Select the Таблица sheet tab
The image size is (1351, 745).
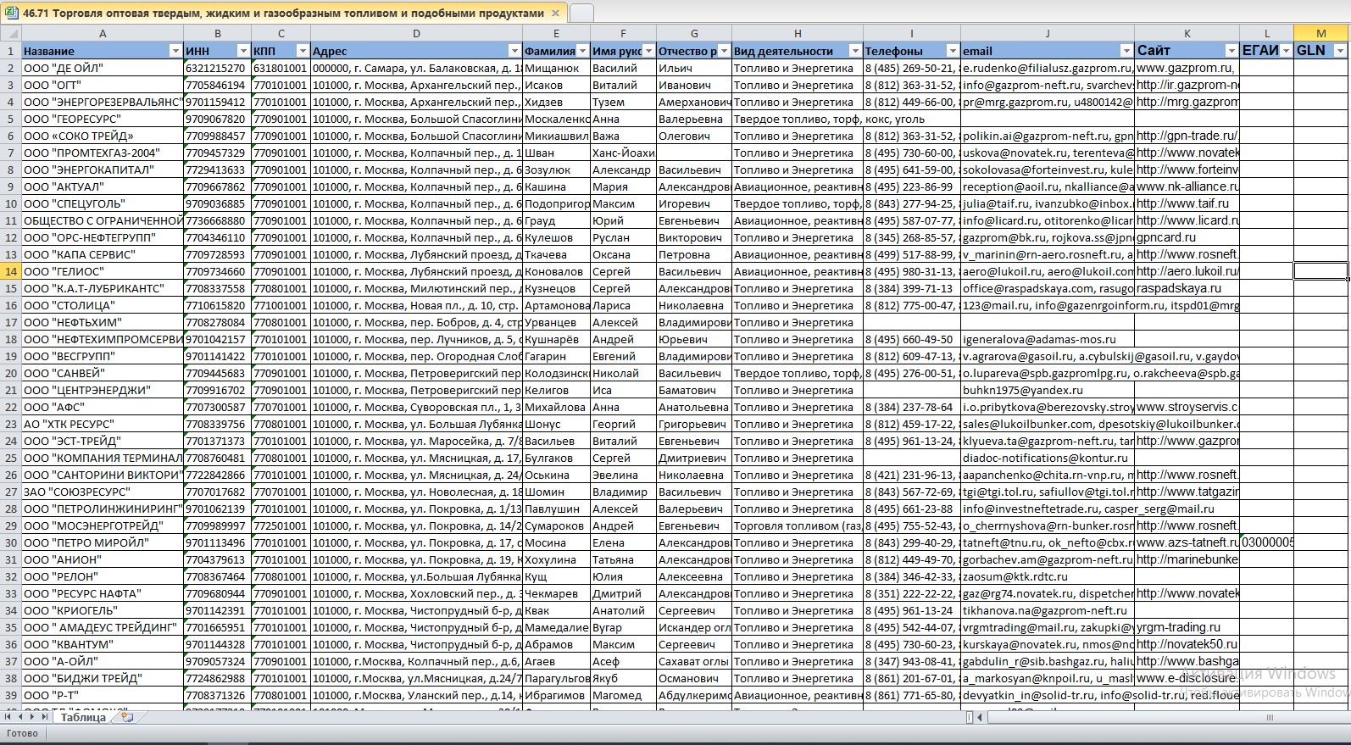[83, 717]
